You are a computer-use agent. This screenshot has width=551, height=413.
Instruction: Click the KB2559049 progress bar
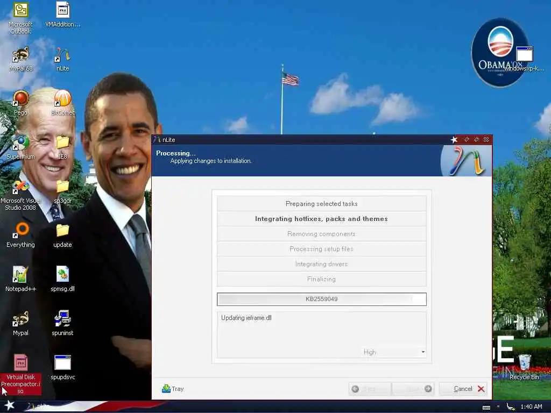(322, 299)
